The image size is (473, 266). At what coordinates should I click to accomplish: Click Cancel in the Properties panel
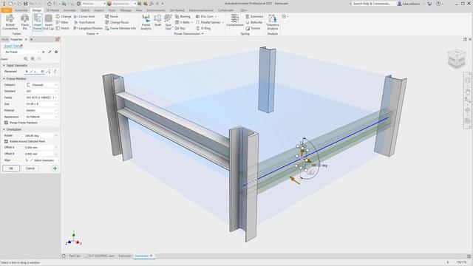30,168
